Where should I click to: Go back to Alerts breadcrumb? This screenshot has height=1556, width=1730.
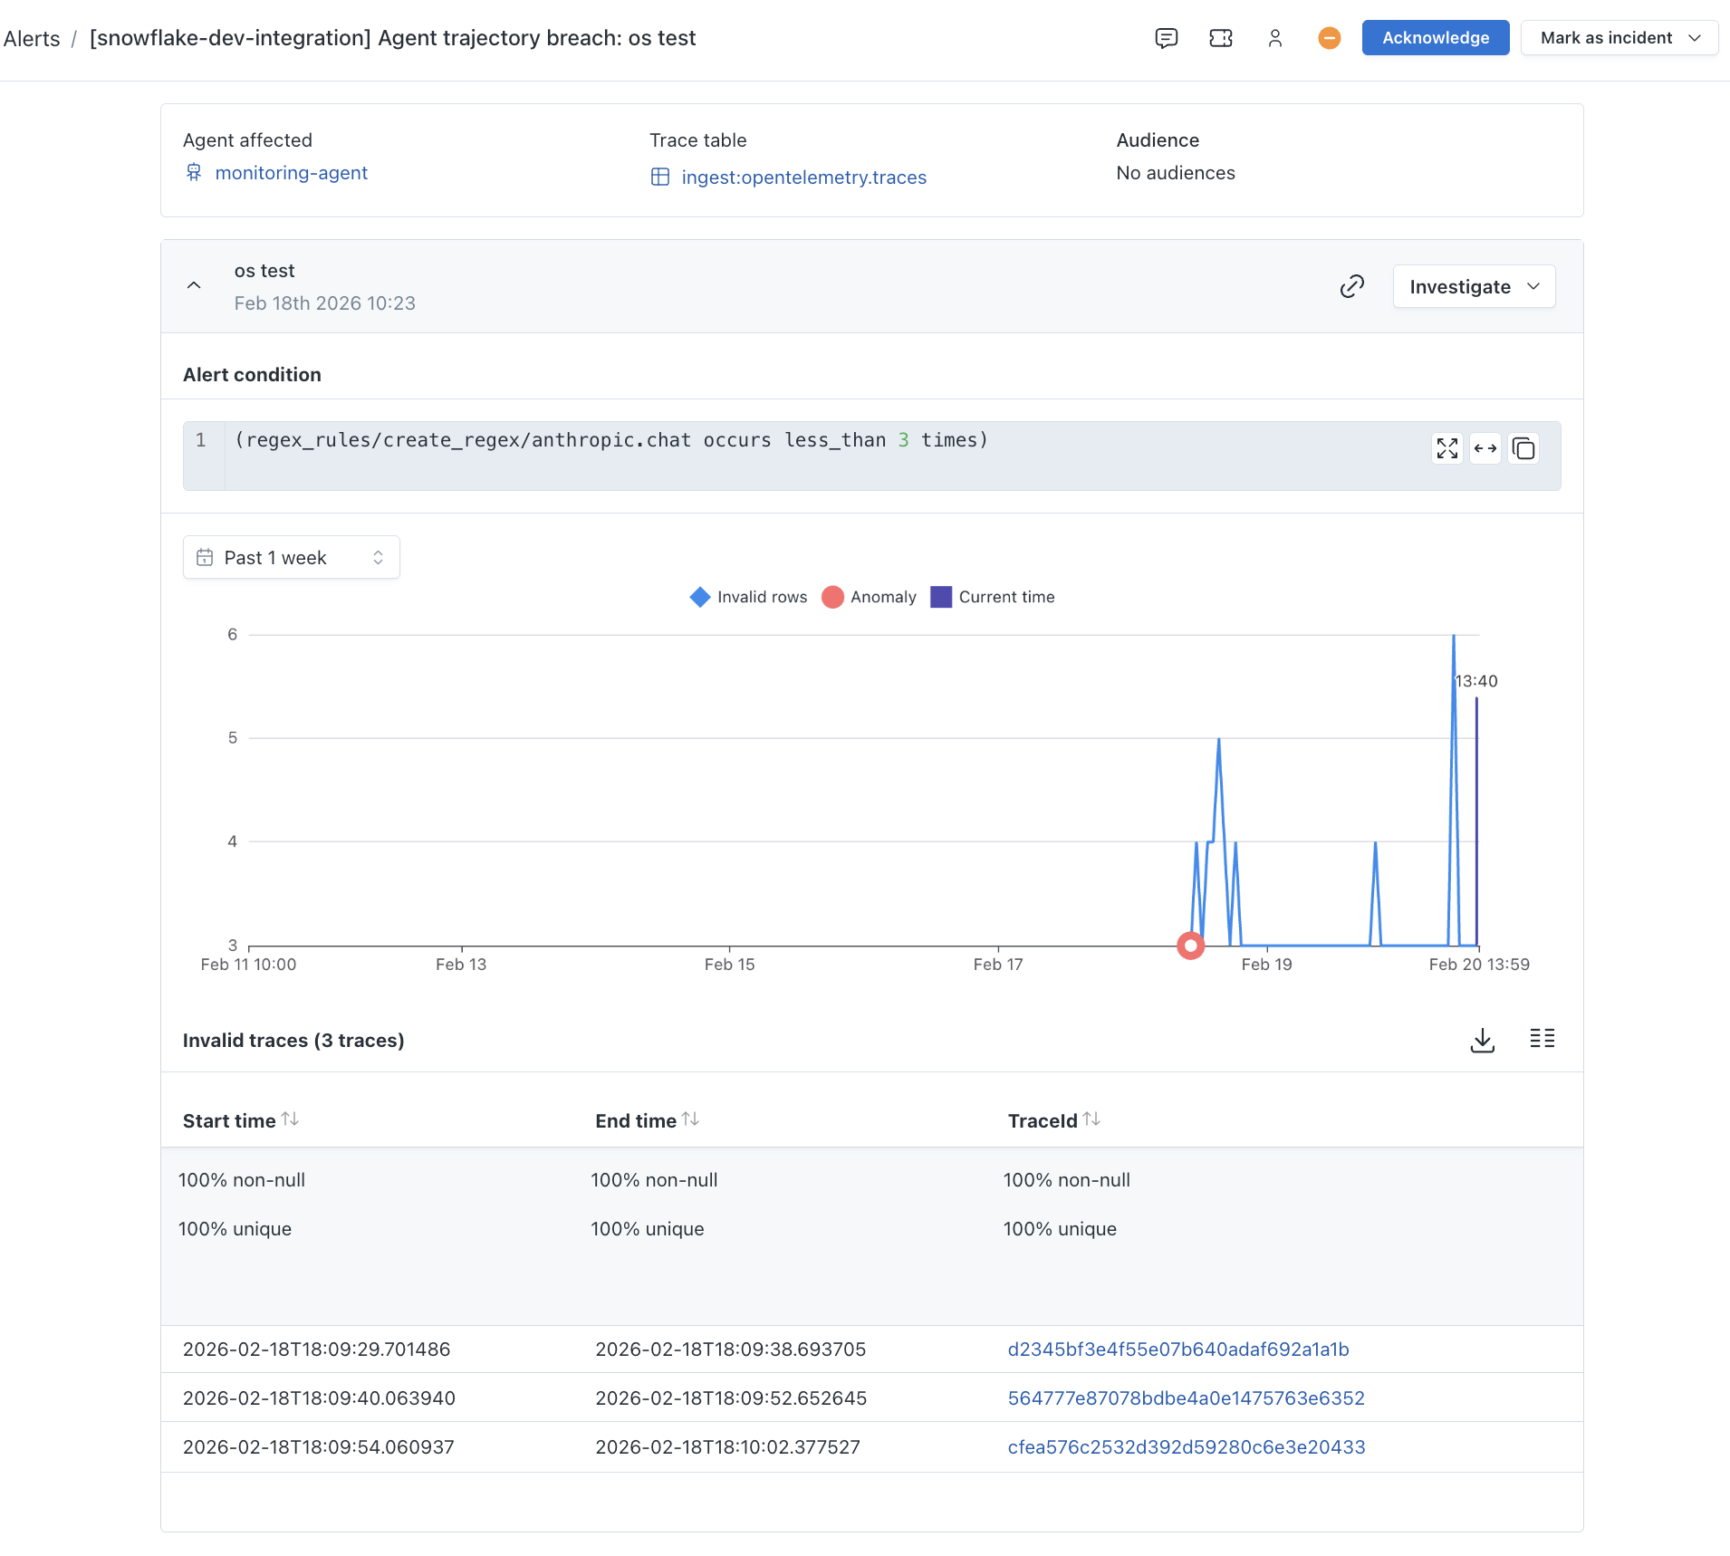point(32,39)
